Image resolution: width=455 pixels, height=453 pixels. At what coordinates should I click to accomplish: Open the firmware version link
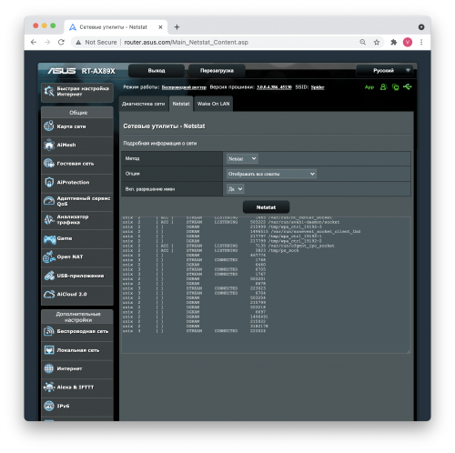274,87
